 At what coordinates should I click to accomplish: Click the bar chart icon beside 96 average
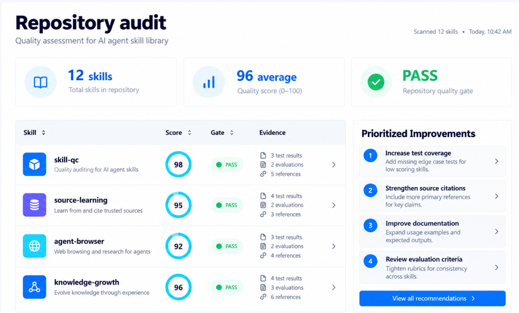(209, 82)
